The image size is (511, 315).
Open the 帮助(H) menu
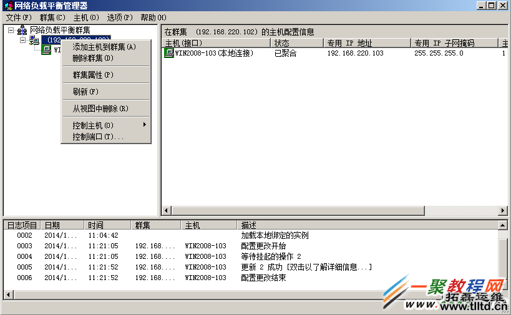[153, 17]
